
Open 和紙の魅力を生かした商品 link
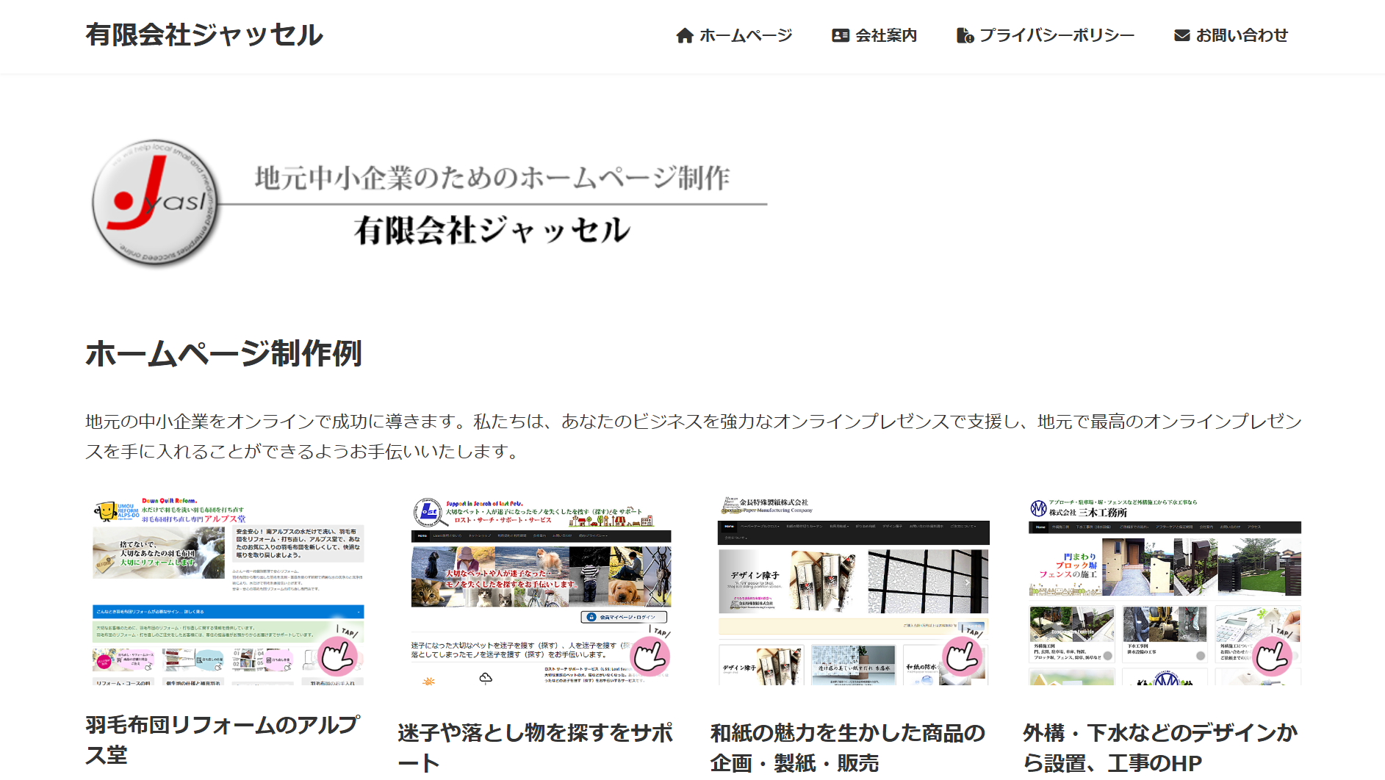coord(847,747)
